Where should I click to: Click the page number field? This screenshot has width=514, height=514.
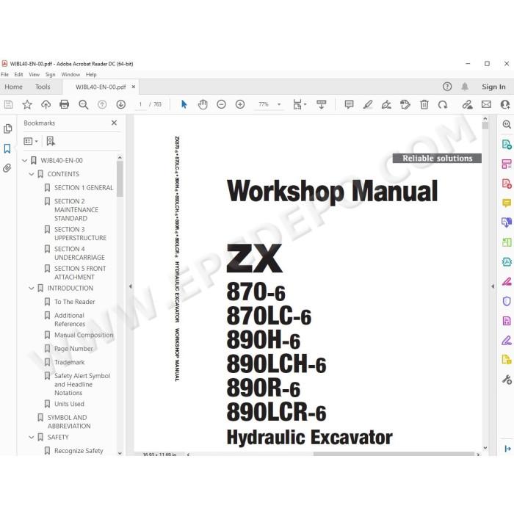pos(141,104)
